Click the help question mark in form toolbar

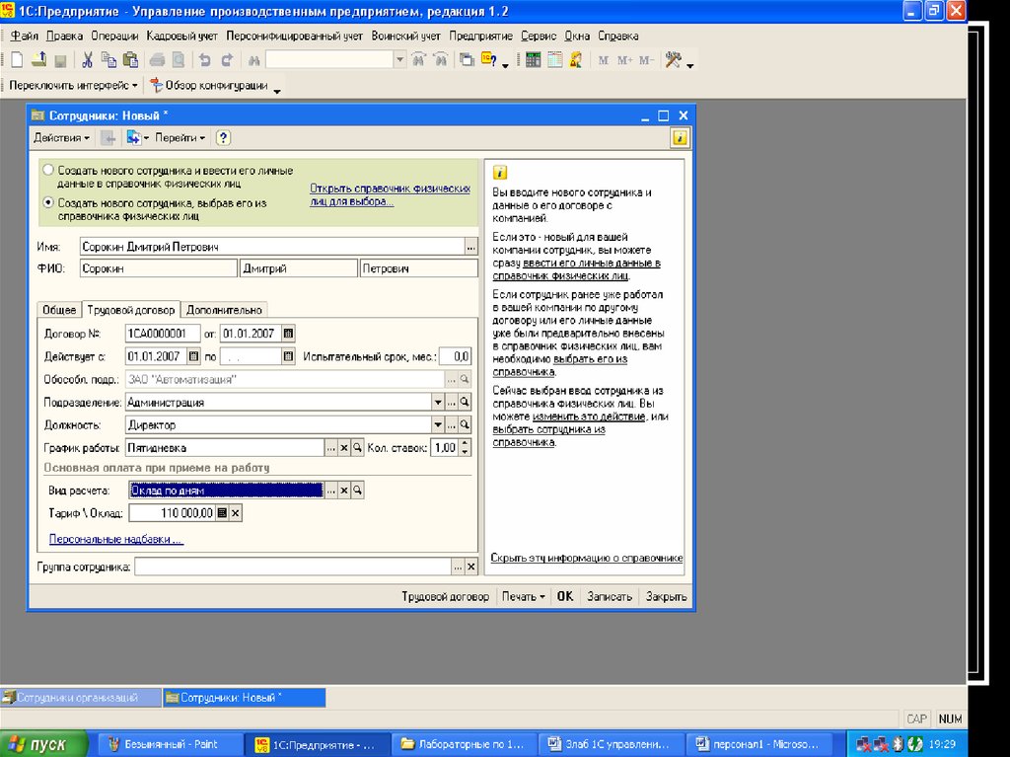click(223, 138)
